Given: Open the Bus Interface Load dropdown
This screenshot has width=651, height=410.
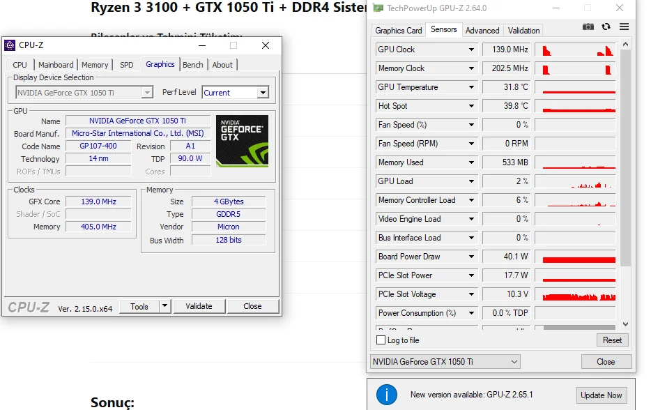Looking at the screenshot, I should point(471,238).
